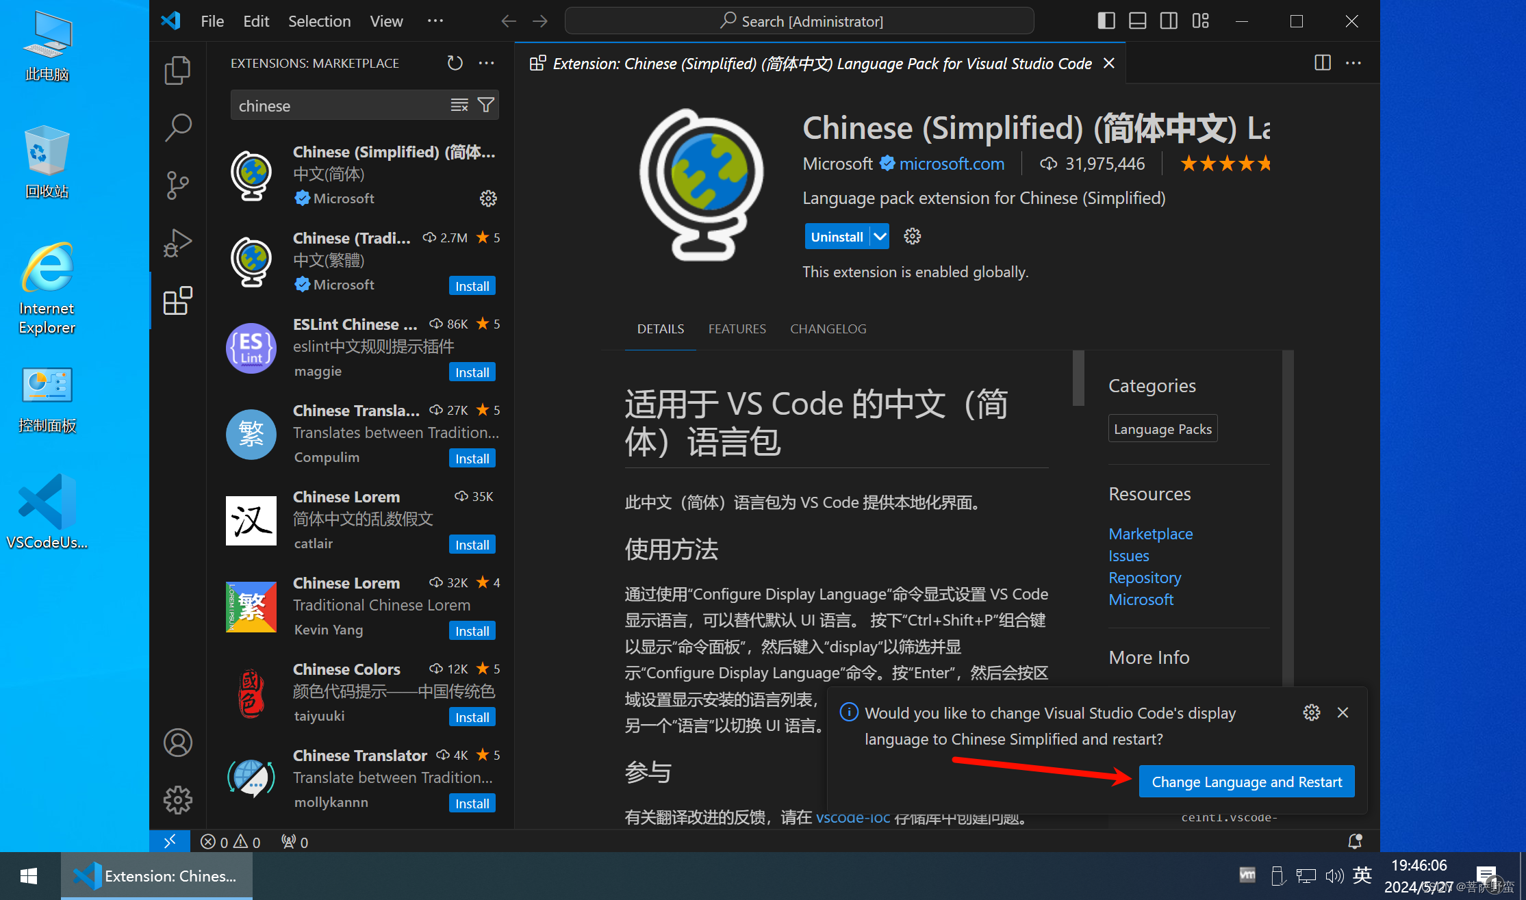Open the title bar overflow menu ellipsis

[x=435, y=21]
